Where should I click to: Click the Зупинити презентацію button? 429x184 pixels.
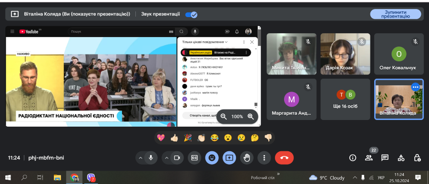click(x=395, y=14)
